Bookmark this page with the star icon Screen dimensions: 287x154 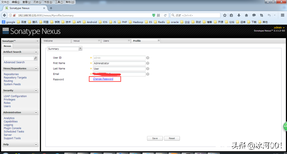click(x=225, y=15)
